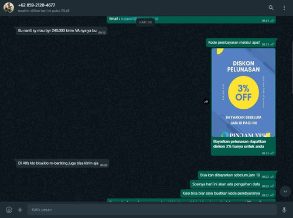Click the contact number +62 859-2120-4677
Viewport: 293px width, 218px height.
(x=36, y=5)
